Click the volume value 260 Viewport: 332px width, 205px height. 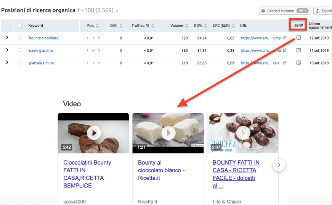pos(184,51)
